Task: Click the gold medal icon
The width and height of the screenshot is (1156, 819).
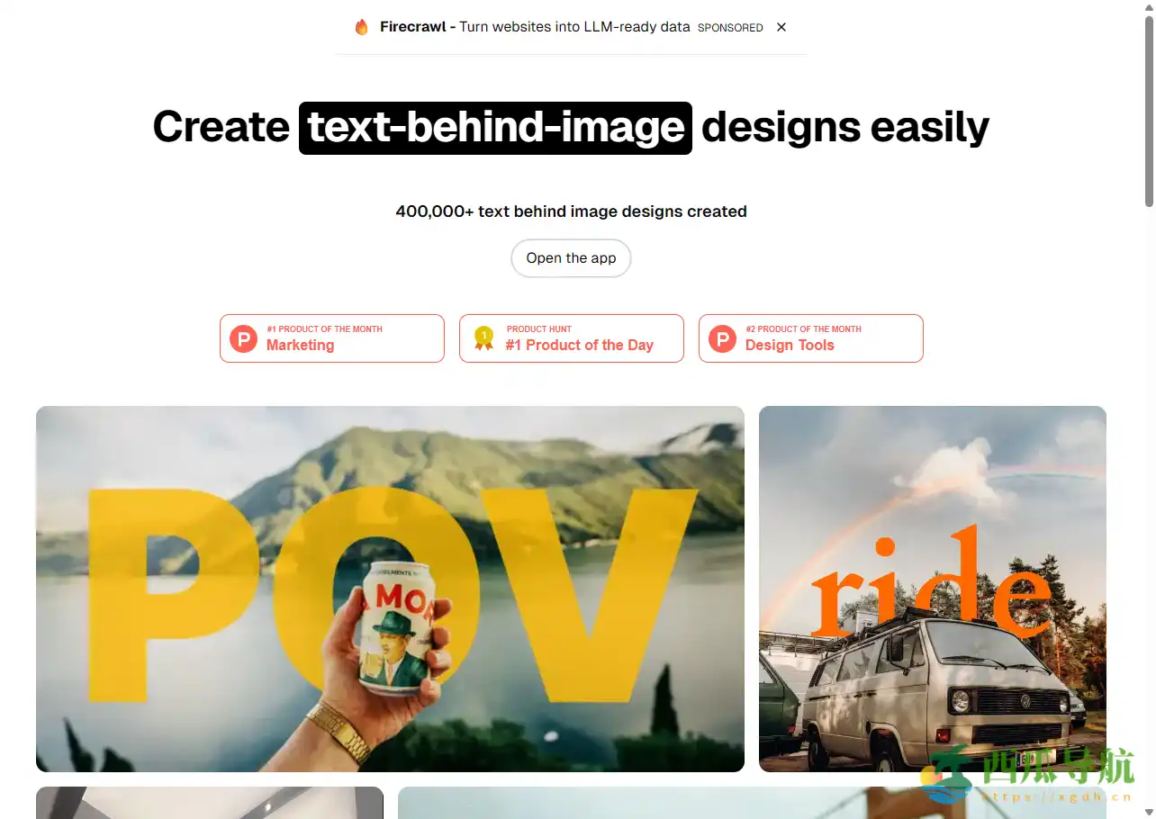Action: [x=483, y=338]
